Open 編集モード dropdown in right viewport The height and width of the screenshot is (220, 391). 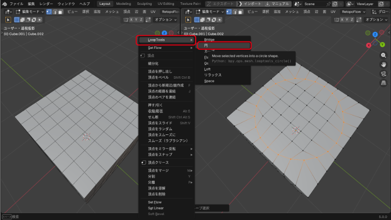[210, 12]
